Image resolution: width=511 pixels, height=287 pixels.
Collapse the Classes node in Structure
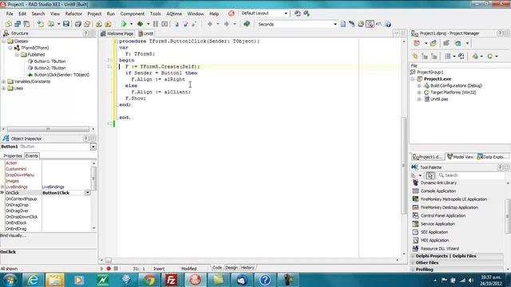click(x=3, y=41)
